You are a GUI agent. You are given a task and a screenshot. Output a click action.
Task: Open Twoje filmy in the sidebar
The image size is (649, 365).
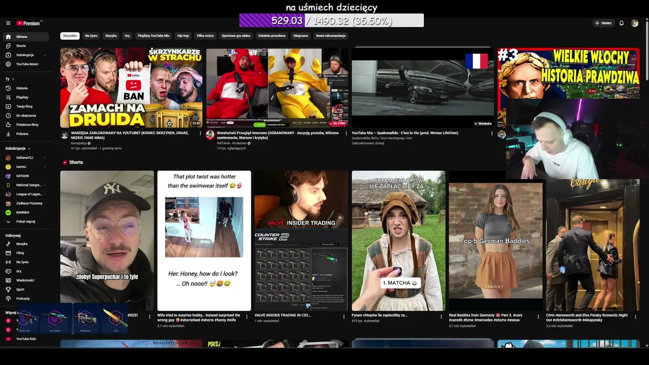[26, 106]
